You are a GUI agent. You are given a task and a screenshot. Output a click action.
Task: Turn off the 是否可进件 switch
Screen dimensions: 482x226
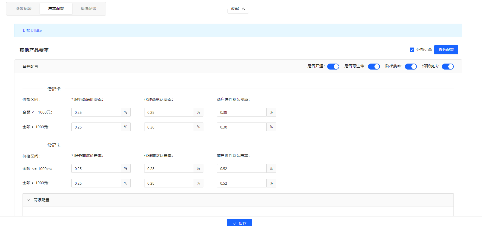[x=374, y=67]
